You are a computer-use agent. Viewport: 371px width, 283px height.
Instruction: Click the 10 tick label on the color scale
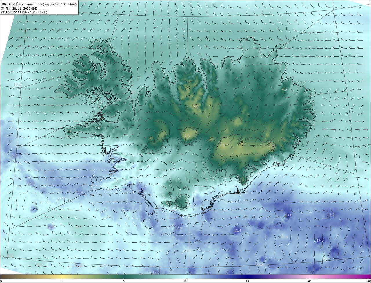point(185,281)
